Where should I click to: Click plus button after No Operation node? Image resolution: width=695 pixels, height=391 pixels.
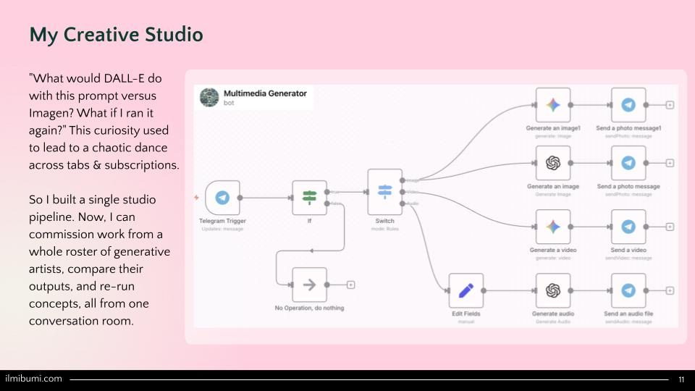point(350,285)
